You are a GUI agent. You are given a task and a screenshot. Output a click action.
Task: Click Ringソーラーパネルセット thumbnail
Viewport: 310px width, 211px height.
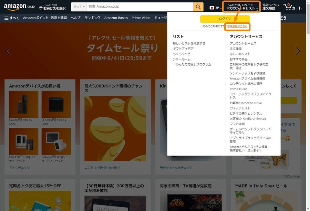(x=56, y=141)
